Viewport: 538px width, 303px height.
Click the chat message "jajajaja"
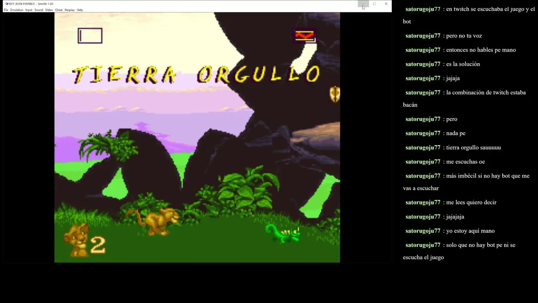[x=455, y=217]
